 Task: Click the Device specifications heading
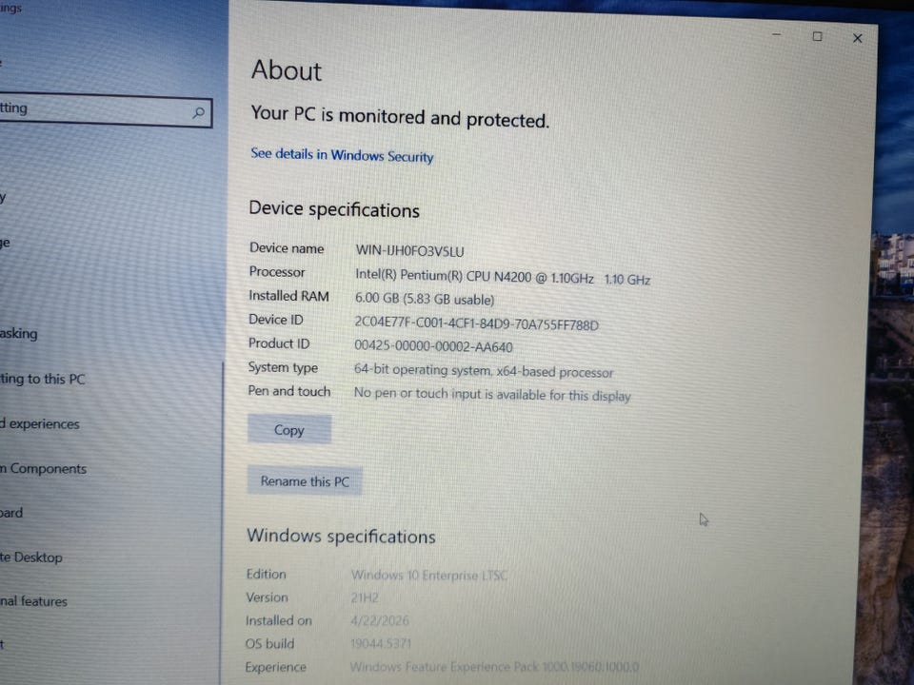click(334, 209)
